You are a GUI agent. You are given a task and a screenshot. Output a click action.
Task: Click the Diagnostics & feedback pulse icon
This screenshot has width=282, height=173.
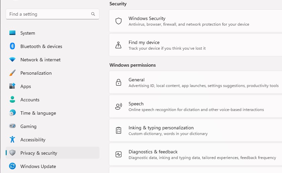119,154
